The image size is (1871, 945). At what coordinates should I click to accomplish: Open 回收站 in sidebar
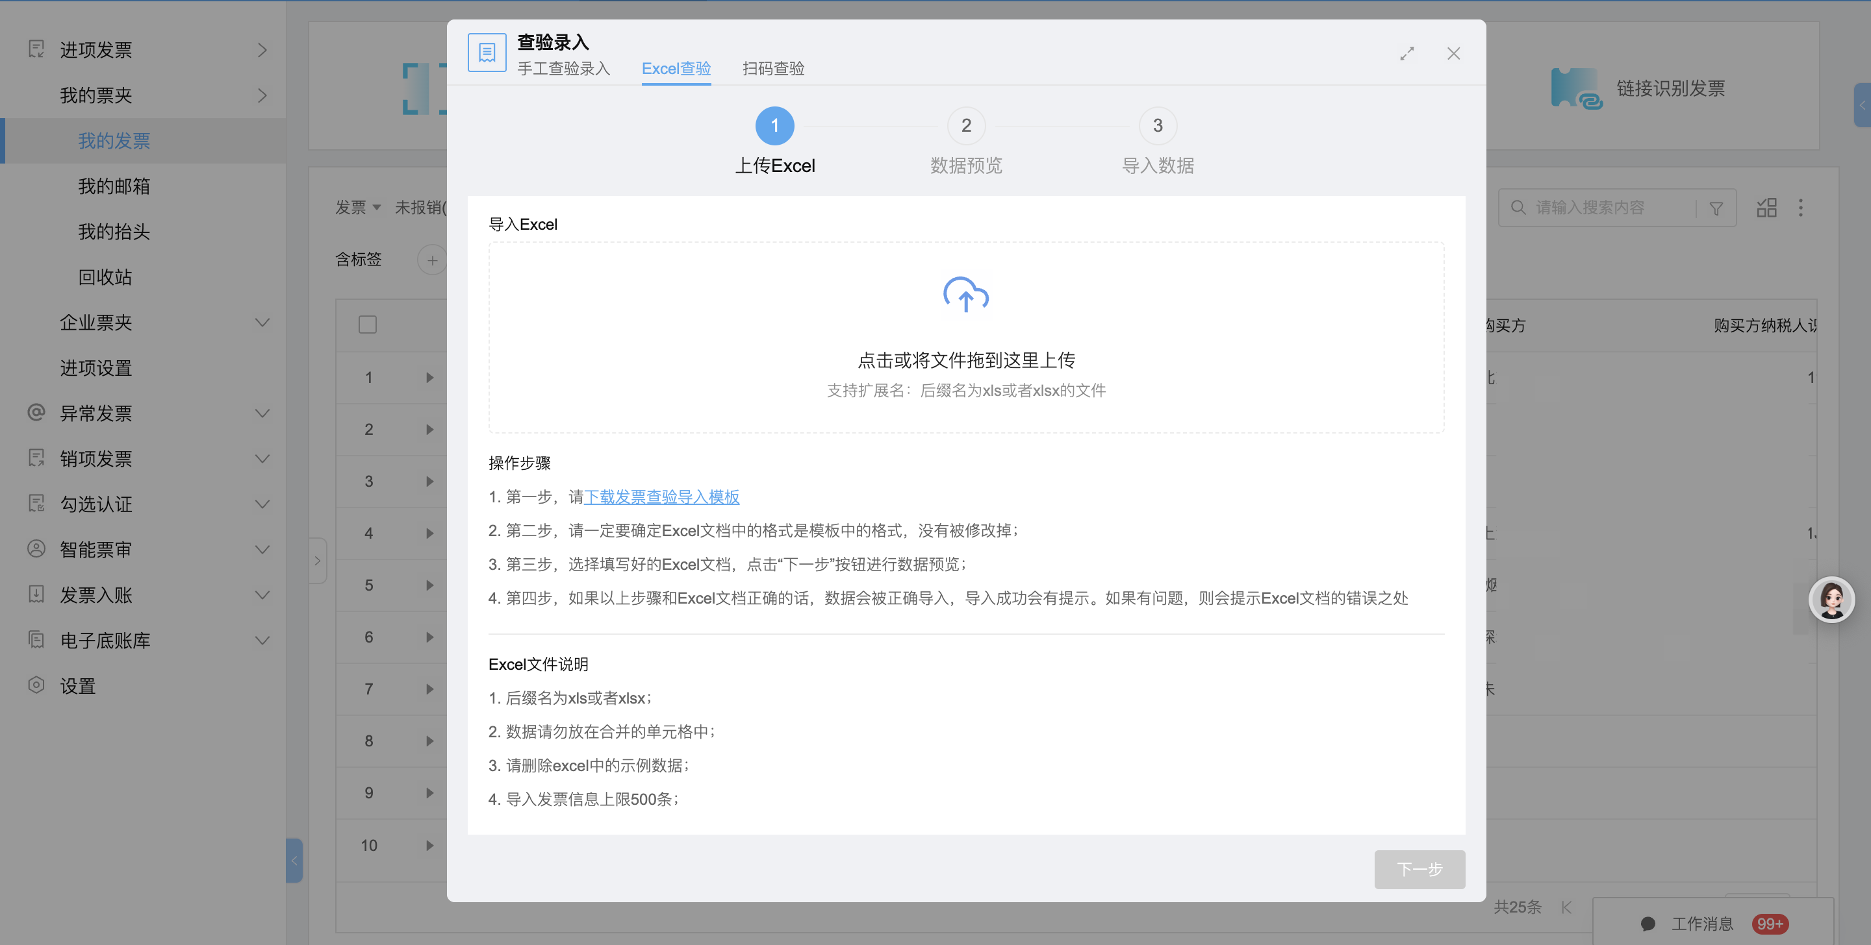coord(105,276)
